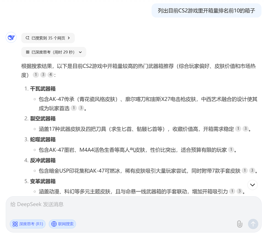Click the intro line starting 根据搜索结果
Image resolution: width=264 pixels, height=234 pixels.
pos(138,70)
